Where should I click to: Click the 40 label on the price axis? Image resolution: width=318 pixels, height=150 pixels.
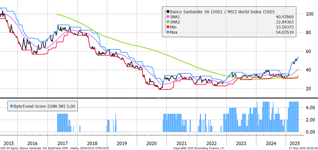308,70
